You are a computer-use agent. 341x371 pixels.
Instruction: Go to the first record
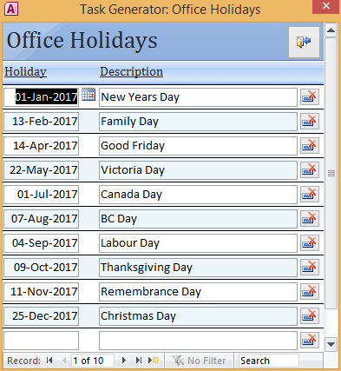tap(49, 361)
